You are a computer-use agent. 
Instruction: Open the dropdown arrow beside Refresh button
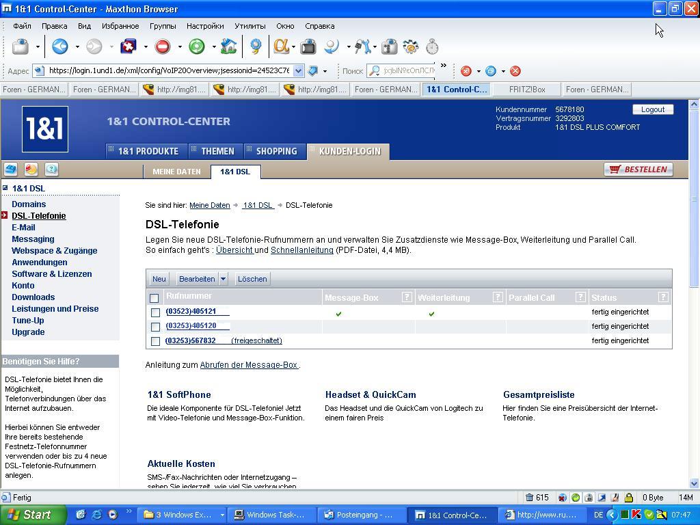pos(214,46)
